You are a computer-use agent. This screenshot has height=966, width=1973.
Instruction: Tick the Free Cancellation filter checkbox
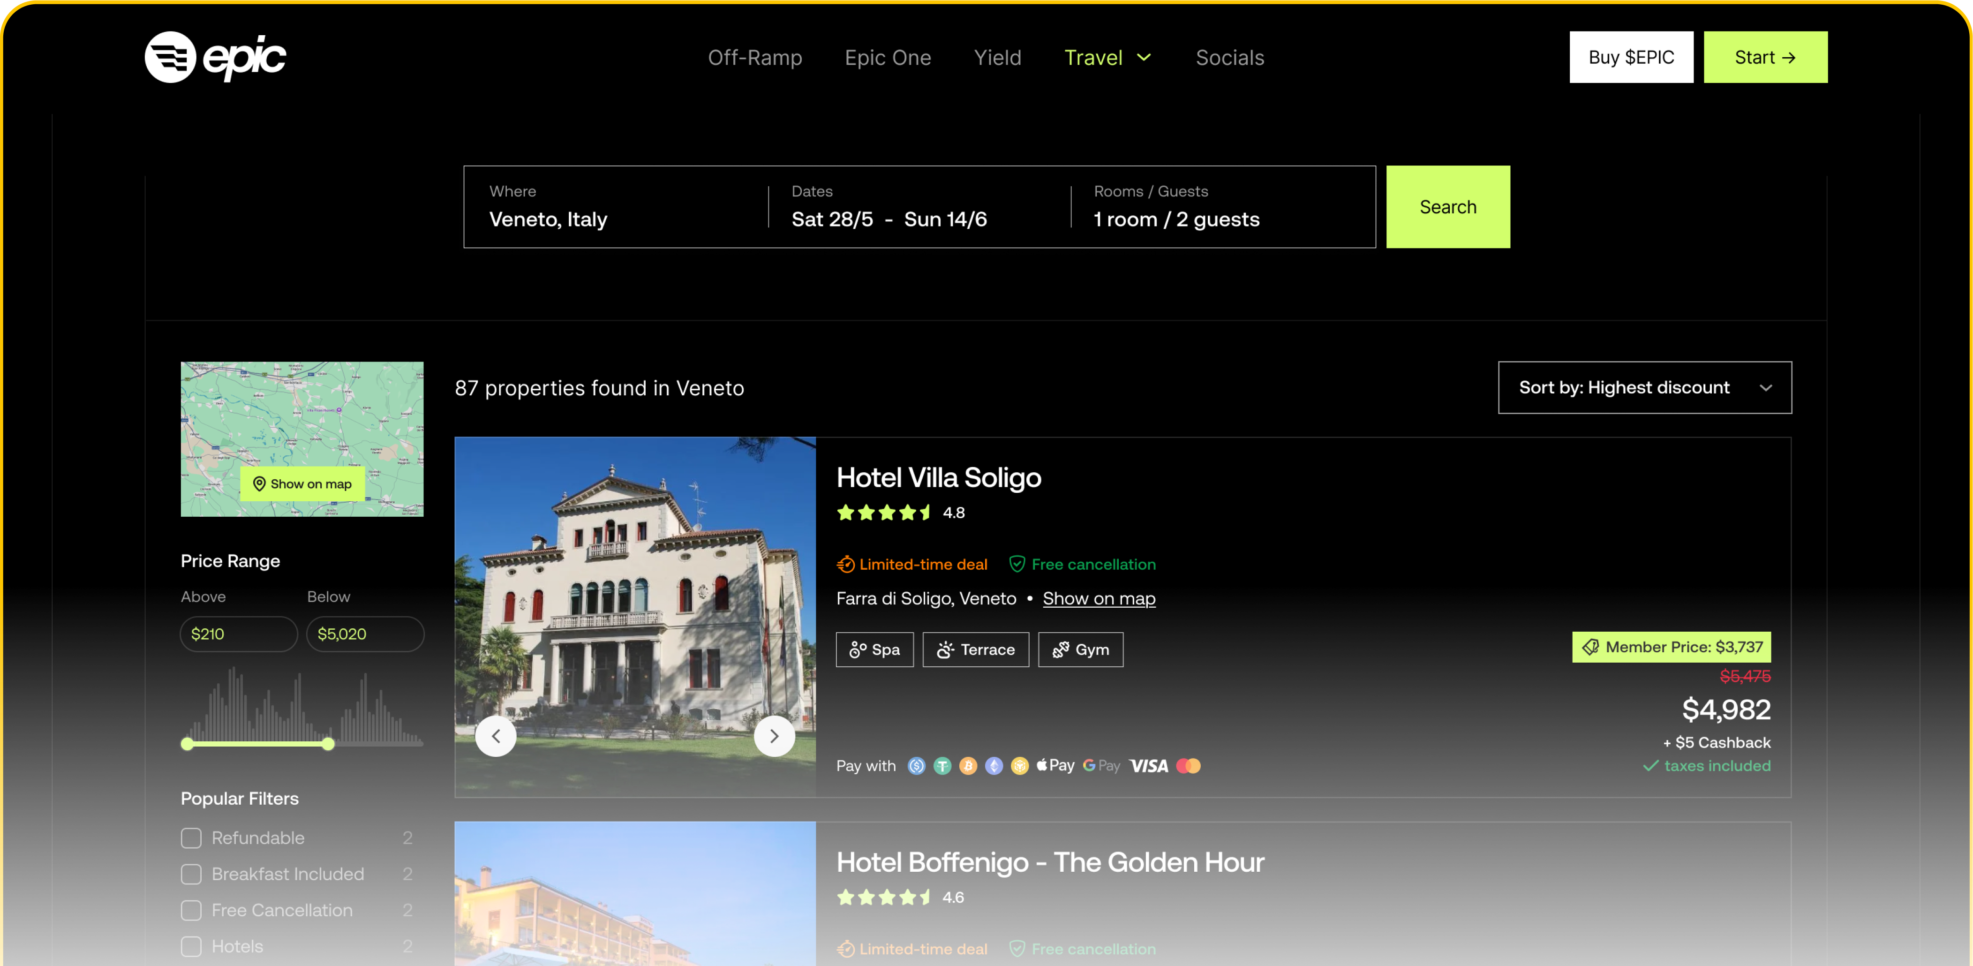[191, 910]
